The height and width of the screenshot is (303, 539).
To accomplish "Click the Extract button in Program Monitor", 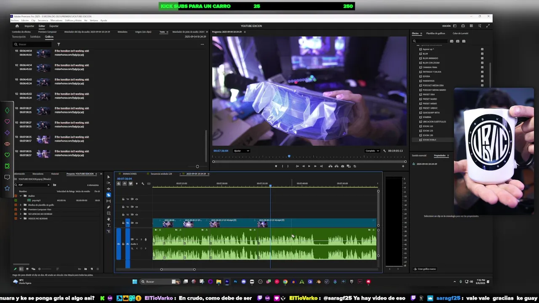I will click(x=336, y=166).
